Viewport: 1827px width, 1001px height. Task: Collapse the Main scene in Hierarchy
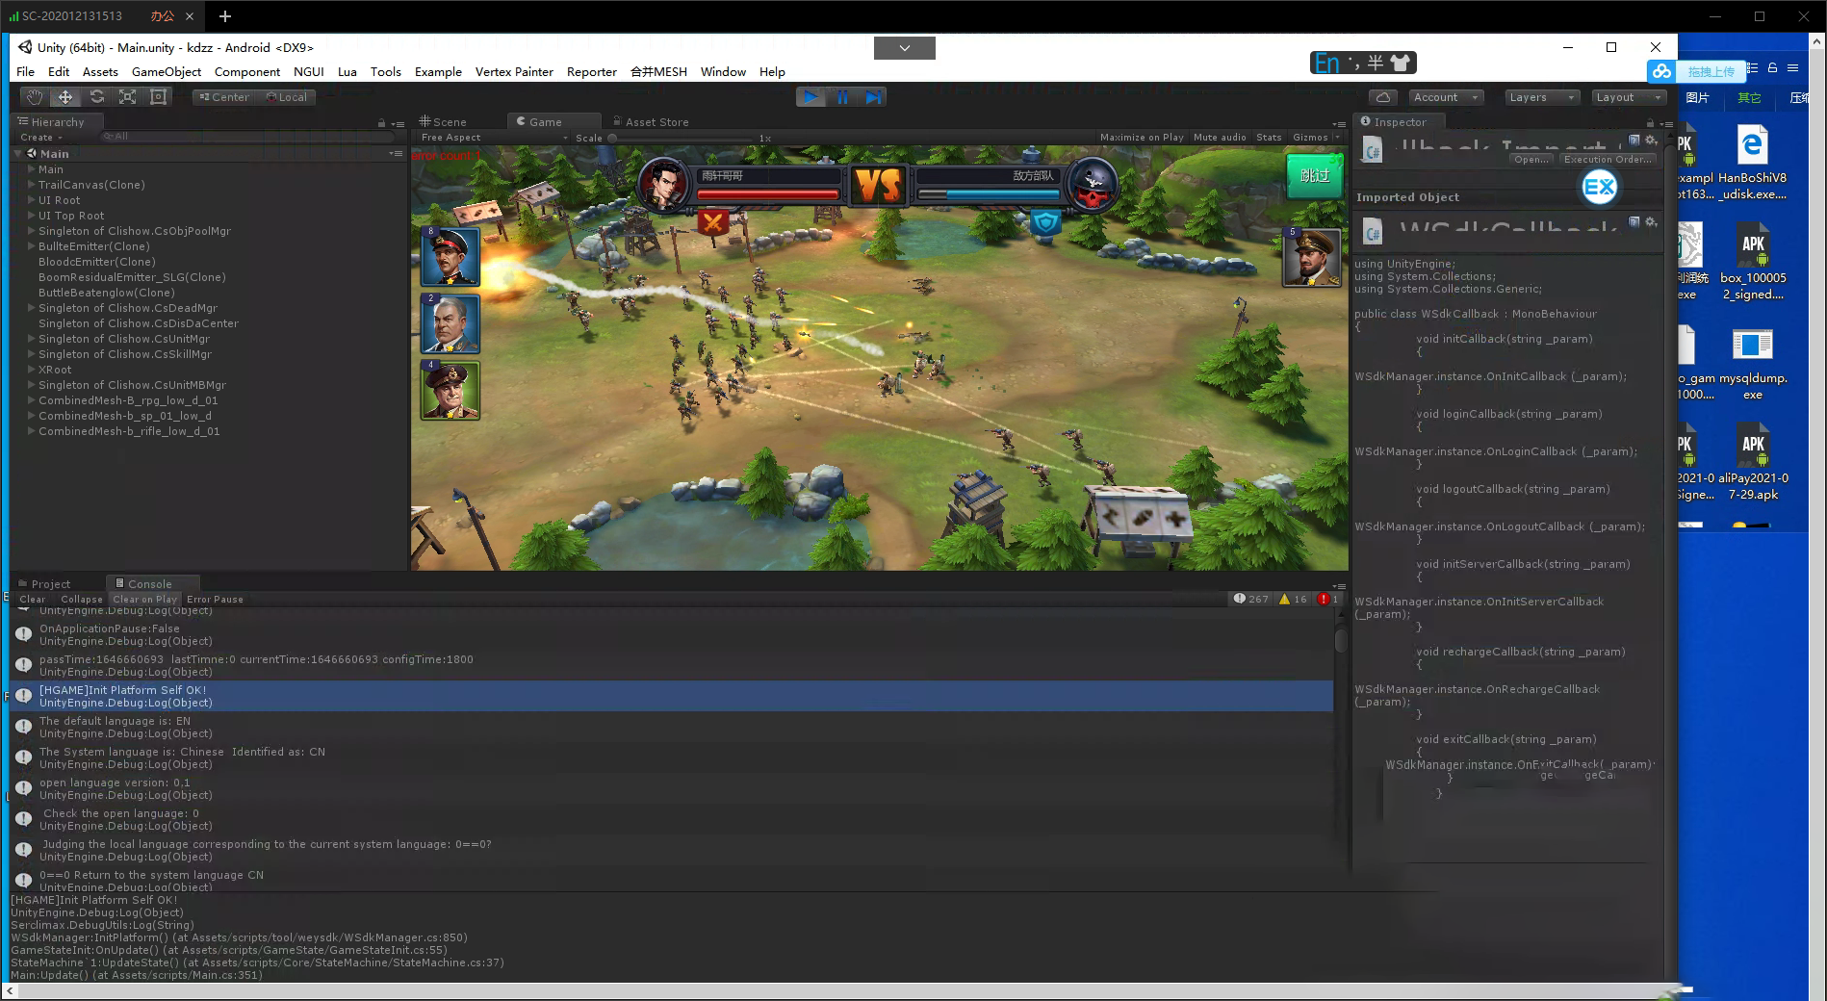point(18,154)
